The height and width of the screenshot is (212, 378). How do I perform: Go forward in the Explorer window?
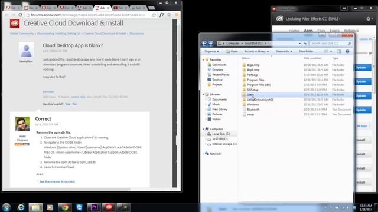pyautogui.click(x=210, y=43)
